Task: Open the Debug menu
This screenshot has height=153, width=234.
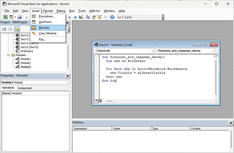Action: pos(61,11)
